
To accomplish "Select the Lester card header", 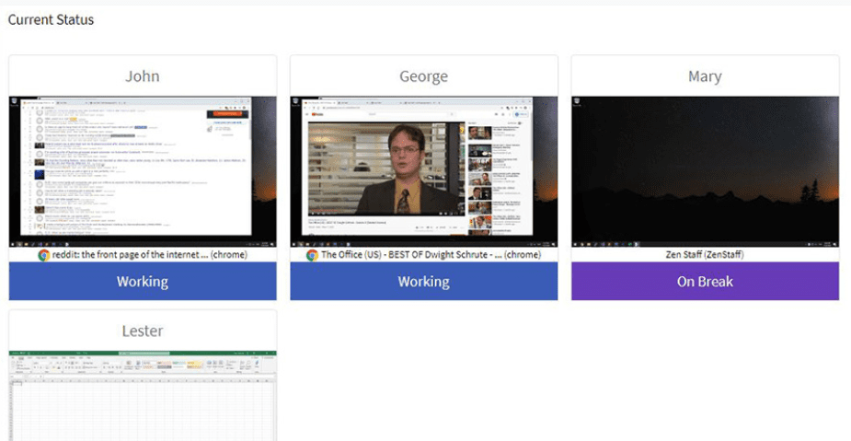I will 143,331.
